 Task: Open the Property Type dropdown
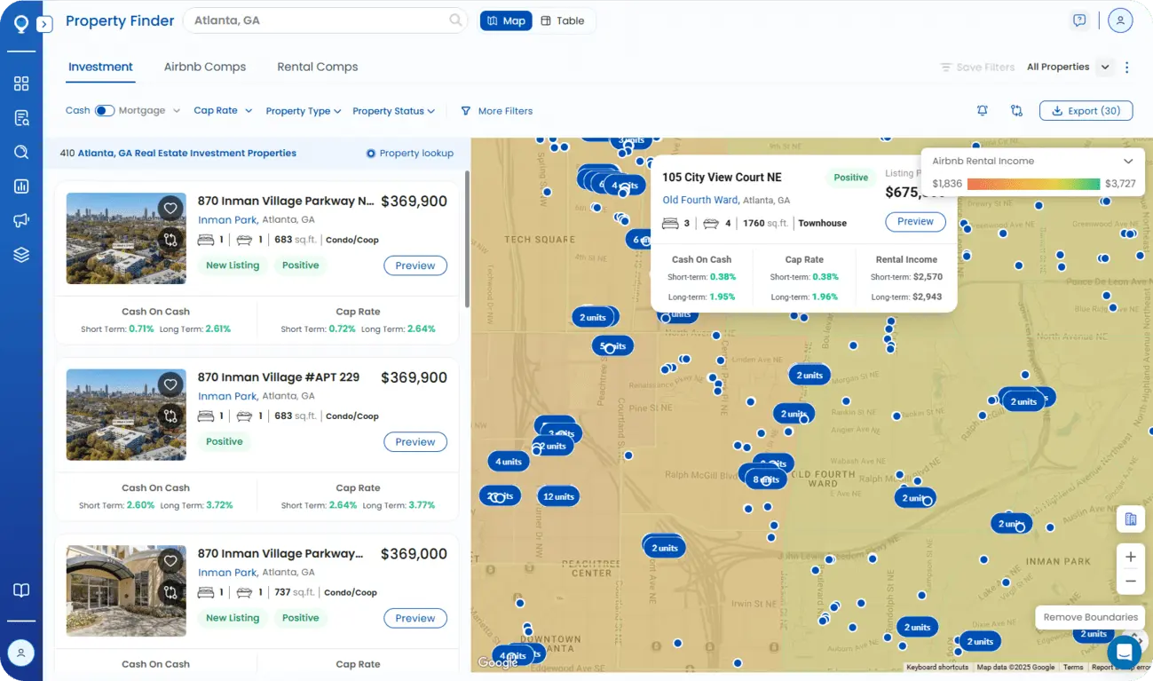coord(304,111)
